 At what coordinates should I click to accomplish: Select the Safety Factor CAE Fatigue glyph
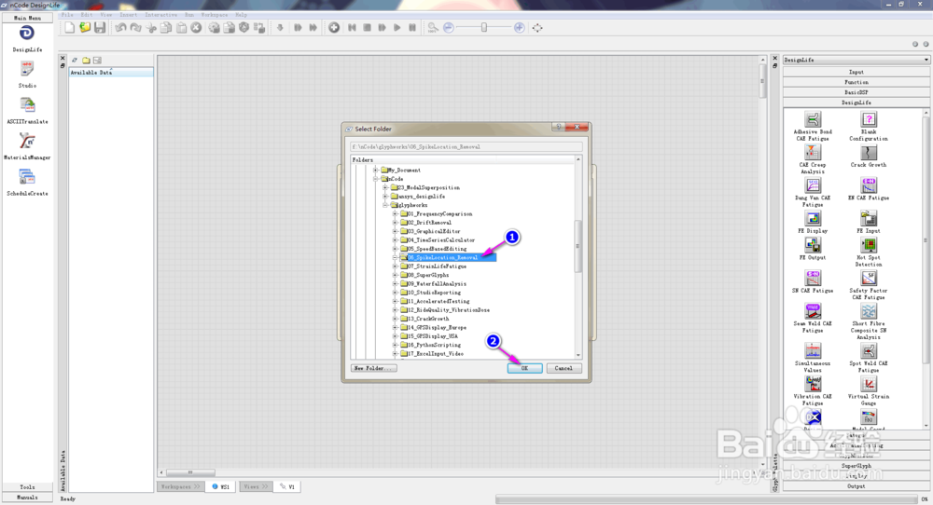[x=869, y=285]
